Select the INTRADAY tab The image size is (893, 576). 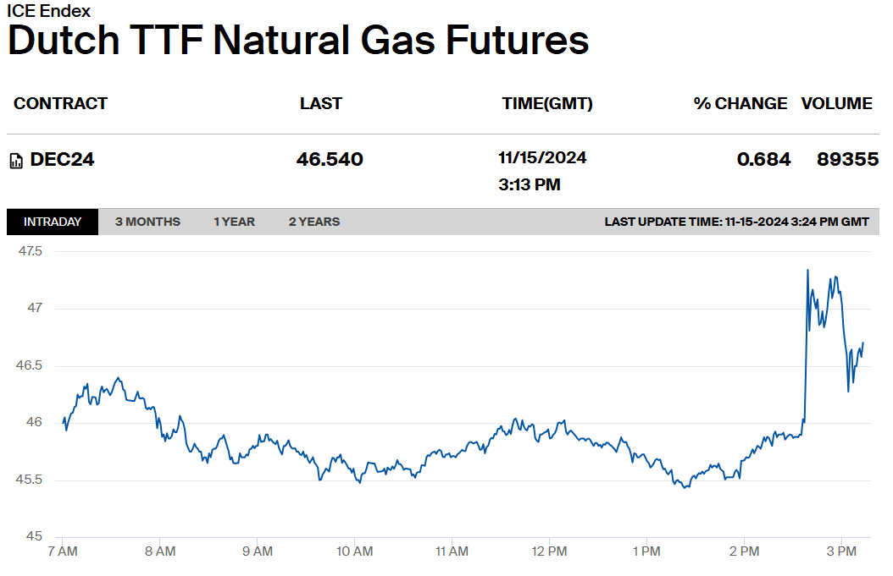click(x=53, y=222)
